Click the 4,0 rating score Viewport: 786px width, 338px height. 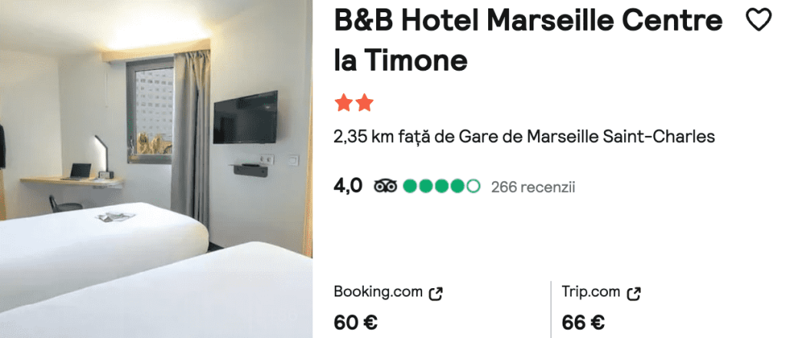tap(348, 186)
